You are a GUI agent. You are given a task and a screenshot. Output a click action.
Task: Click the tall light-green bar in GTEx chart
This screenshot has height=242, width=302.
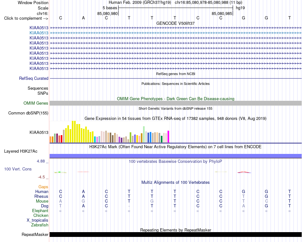click(144, 135)
